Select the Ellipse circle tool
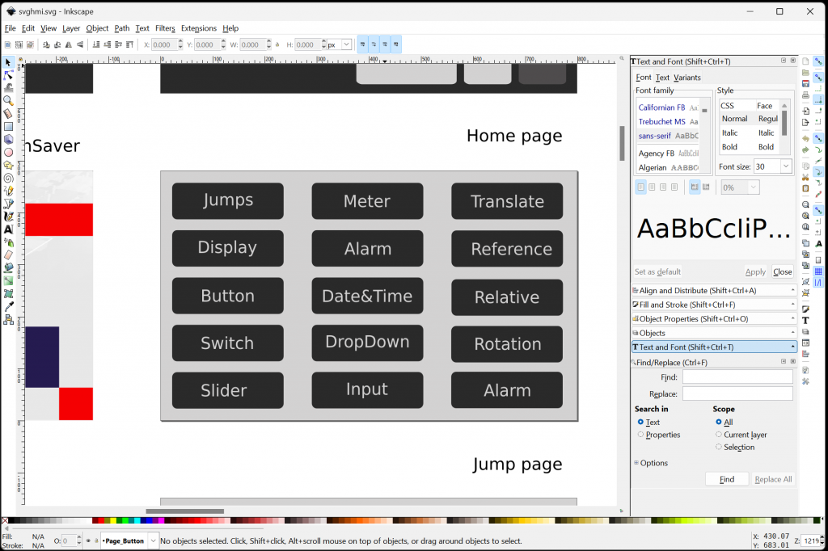Image resolution: width=828 pixels, height=551 pixels. tap(8, 153)
